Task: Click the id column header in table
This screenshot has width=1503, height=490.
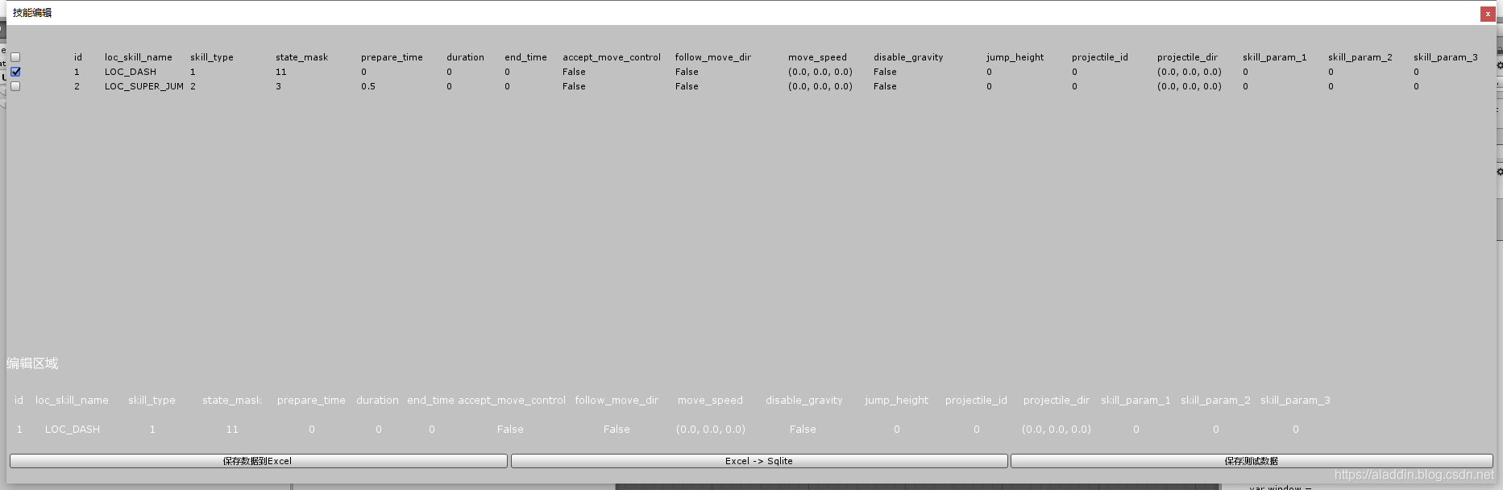Action: point(78,57)
